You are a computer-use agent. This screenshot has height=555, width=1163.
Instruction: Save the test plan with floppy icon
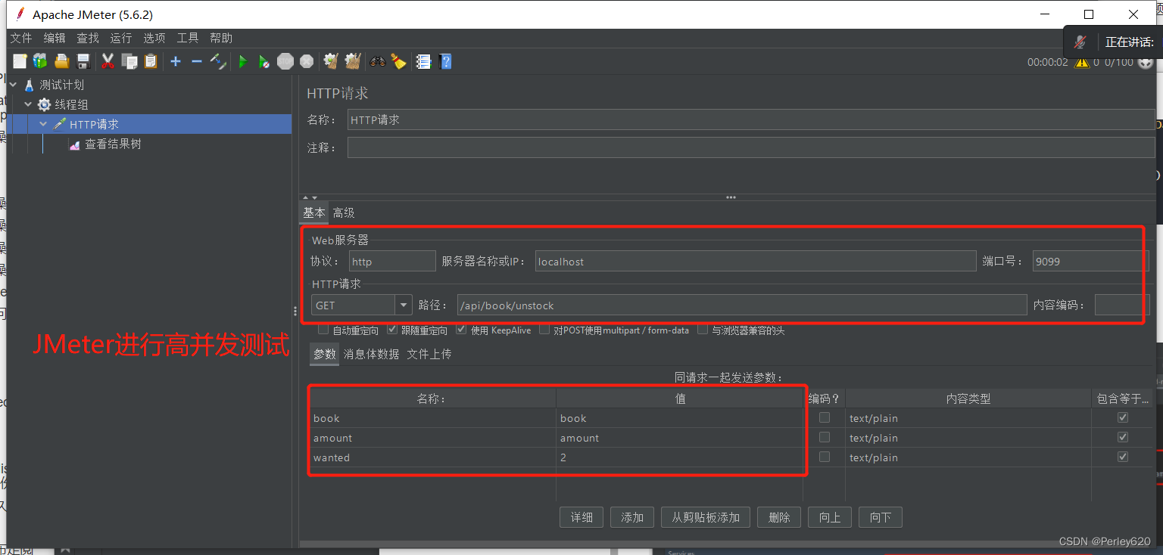pyautogui.click(x=83, y=61)
